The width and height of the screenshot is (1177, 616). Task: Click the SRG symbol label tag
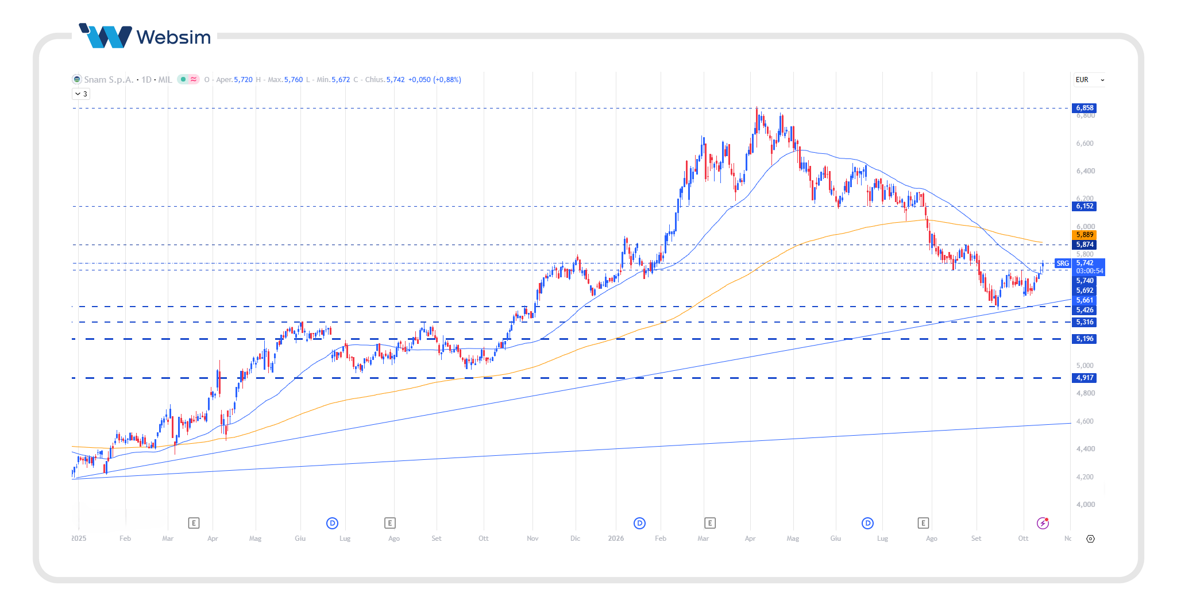pos(1063,264)
